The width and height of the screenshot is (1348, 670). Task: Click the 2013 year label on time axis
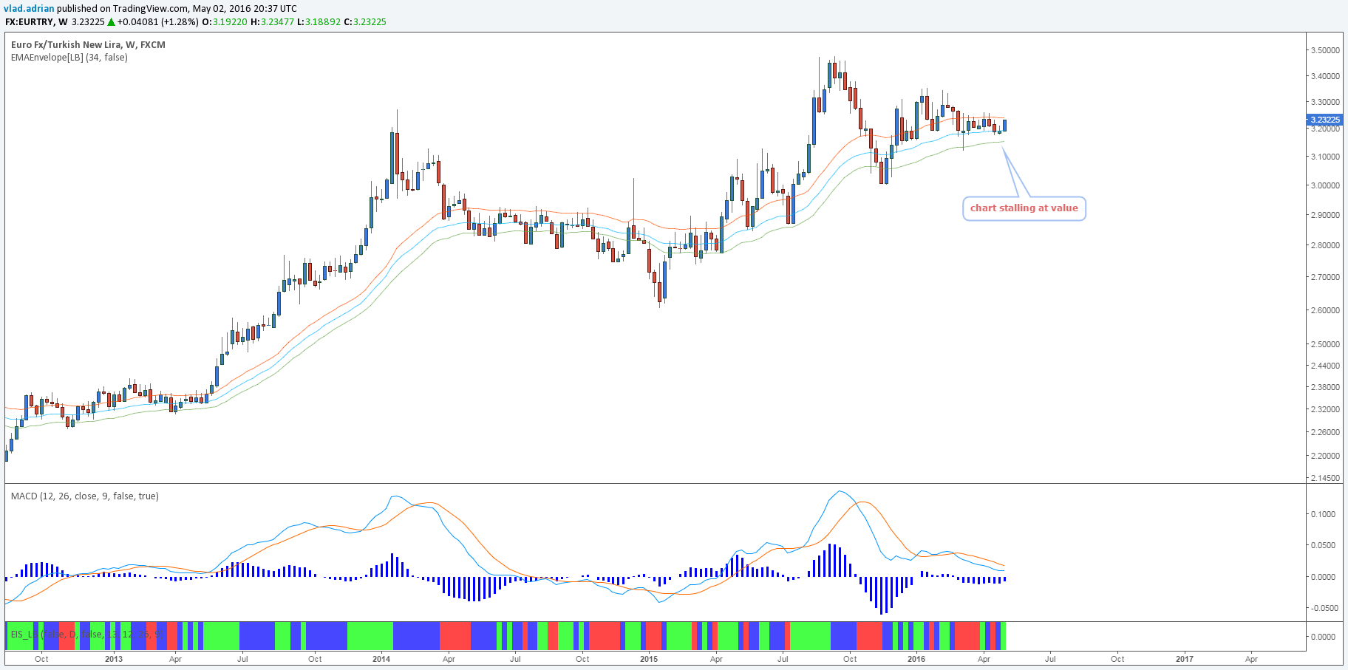tap(114, 659)
